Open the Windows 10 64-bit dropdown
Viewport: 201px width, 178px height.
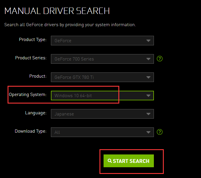(102, 96)
